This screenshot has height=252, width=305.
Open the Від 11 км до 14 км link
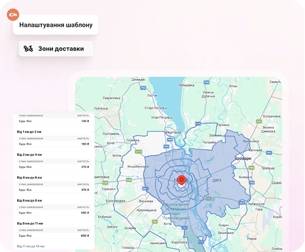[x=30, y=246]
